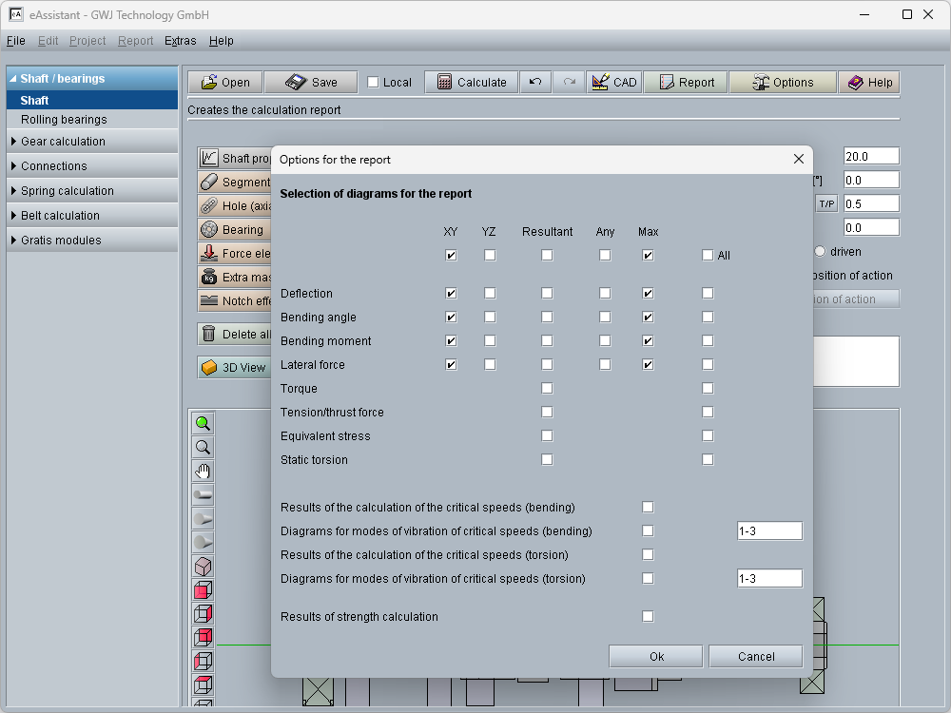Confirm report options with Ok
Image resolution: width=951 pixels, height=713 pixels.
(656, 656)
